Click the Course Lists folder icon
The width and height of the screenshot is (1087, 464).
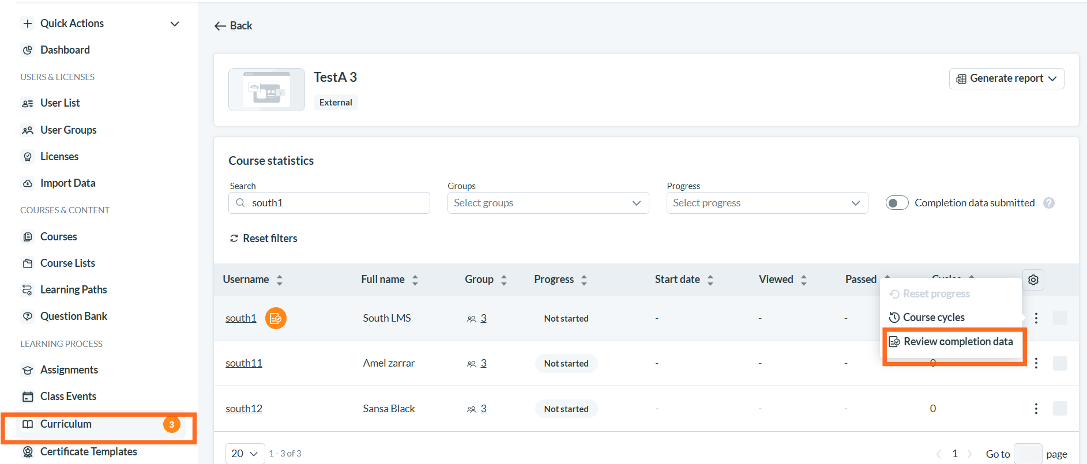click(x=27, y=263)
